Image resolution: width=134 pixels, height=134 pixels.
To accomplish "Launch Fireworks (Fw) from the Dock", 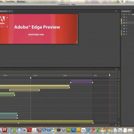I will coord(78,130).
